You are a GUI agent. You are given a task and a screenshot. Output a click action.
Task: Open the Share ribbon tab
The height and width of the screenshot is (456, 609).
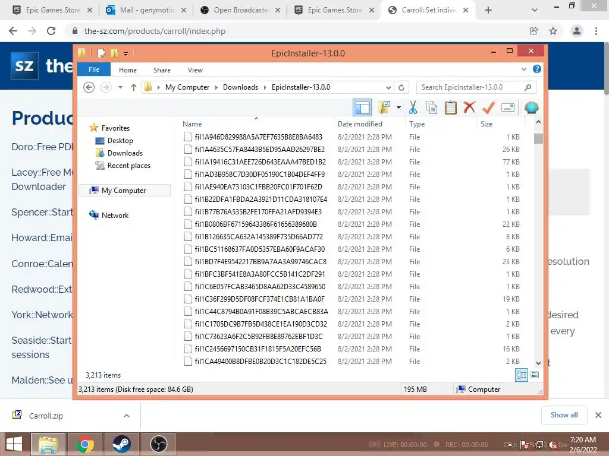pyautogui.click(x=162, y=70)
